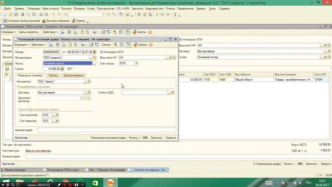Click the 1C icon in Windows taskbar
The width and height of the screenshot is (332, 187).
click(x=110, y=182)
